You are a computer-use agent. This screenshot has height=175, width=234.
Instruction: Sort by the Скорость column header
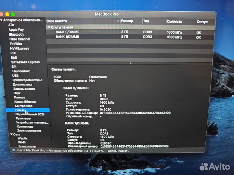174,21
